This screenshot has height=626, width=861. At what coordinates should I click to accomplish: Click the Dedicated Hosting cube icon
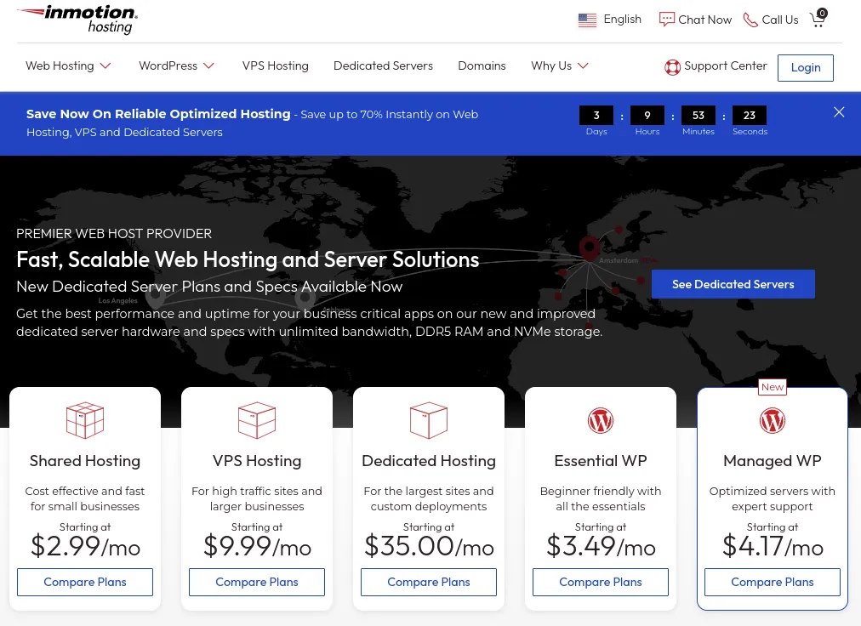429,420
